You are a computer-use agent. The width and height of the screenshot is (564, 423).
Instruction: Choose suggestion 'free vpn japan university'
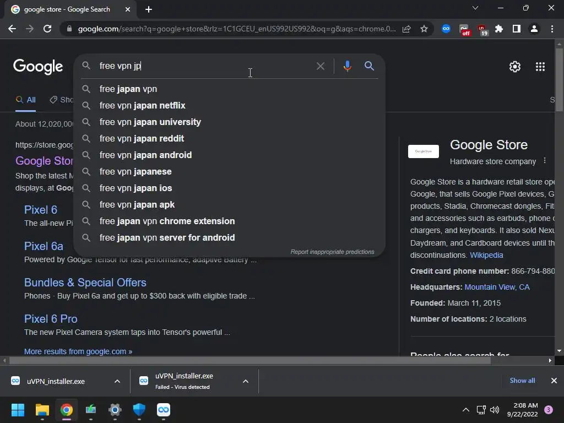tap(230, 122)
